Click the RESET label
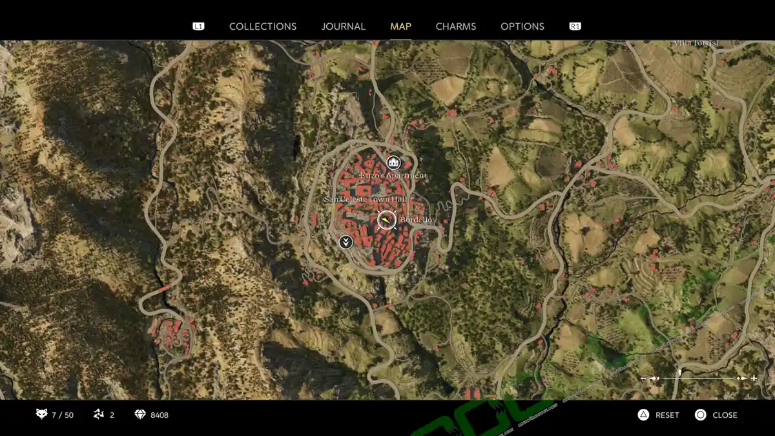The height and width of the screenshot is (436, 775). (x=667, y=415)
